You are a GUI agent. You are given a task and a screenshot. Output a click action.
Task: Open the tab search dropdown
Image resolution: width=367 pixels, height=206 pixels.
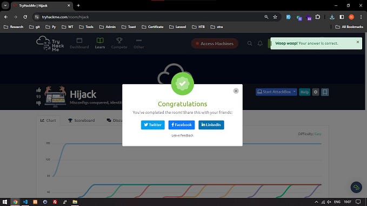tap(5, 5)
